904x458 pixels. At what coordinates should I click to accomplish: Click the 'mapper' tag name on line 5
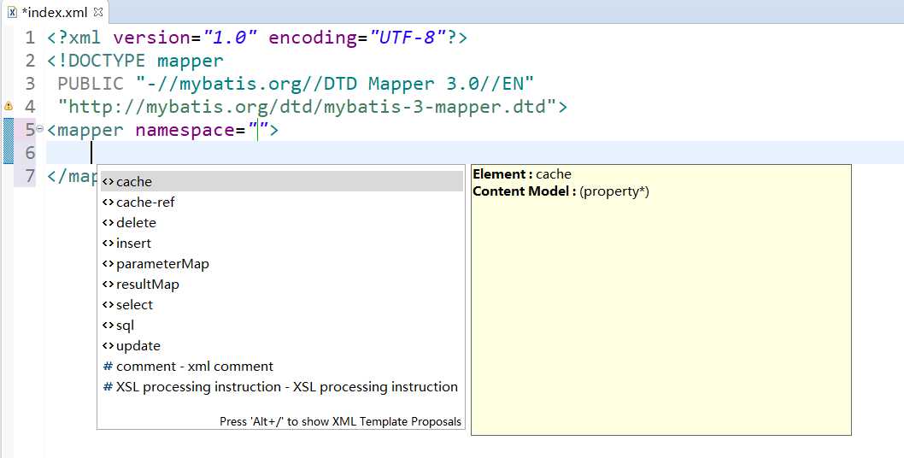[90, 130]
